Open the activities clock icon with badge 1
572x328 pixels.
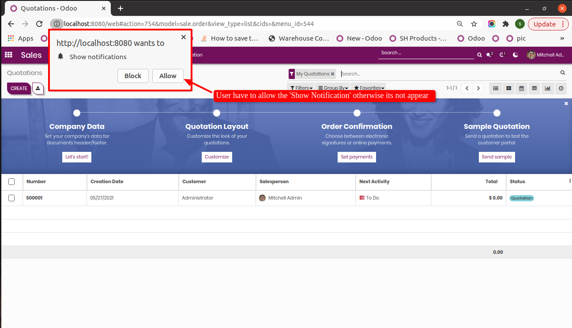tap(502, 55)
